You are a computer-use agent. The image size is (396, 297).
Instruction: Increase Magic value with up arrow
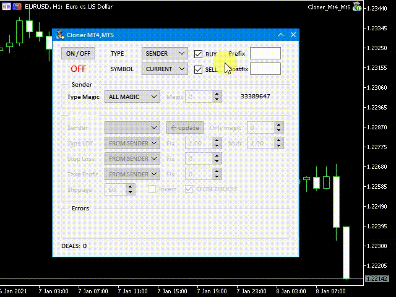pos(217,94)
